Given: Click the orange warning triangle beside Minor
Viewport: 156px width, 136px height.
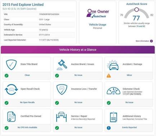Looking at the screenshot, I should tap(109, 76).
